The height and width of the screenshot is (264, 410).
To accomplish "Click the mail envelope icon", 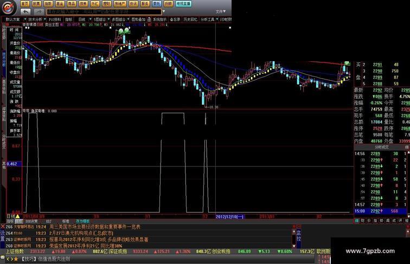I will coord(2,257).
